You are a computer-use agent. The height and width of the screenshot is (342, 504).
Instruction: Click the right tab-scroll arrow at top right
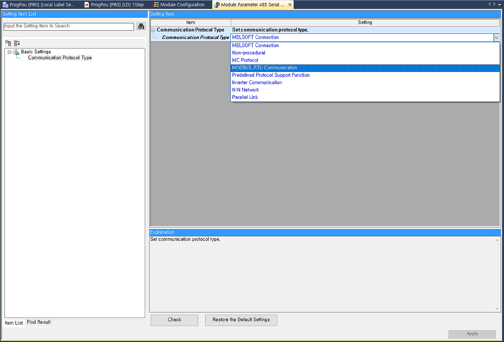494,3
